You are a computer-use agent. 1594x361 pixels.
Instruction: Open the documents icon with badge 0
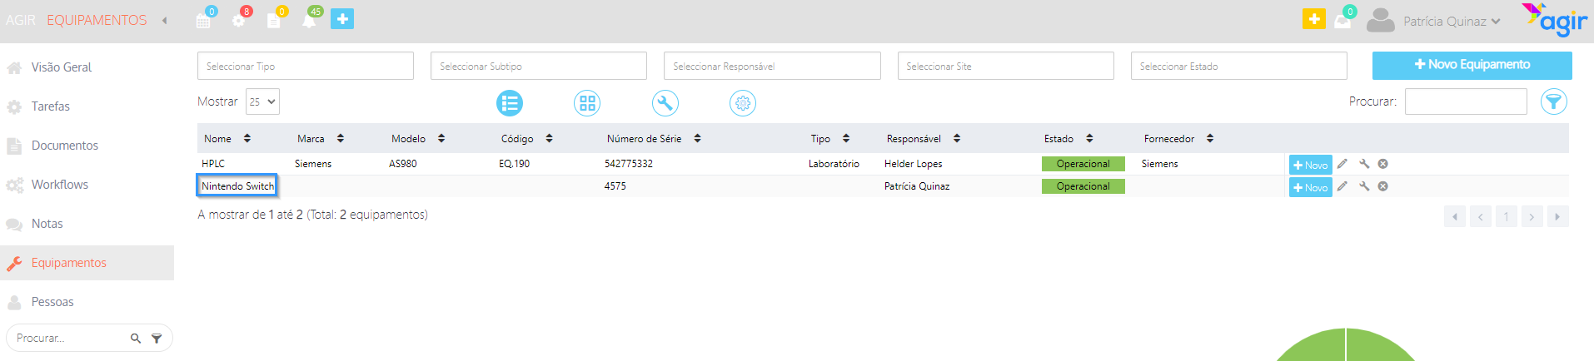[274, 19]
